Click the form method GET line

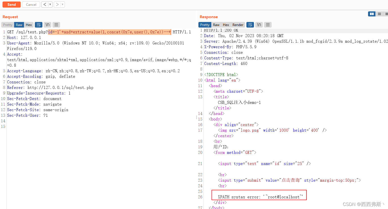tap(235, 152)
